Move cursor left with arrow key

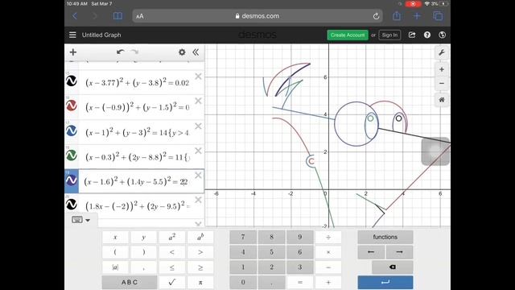(371, 252)
